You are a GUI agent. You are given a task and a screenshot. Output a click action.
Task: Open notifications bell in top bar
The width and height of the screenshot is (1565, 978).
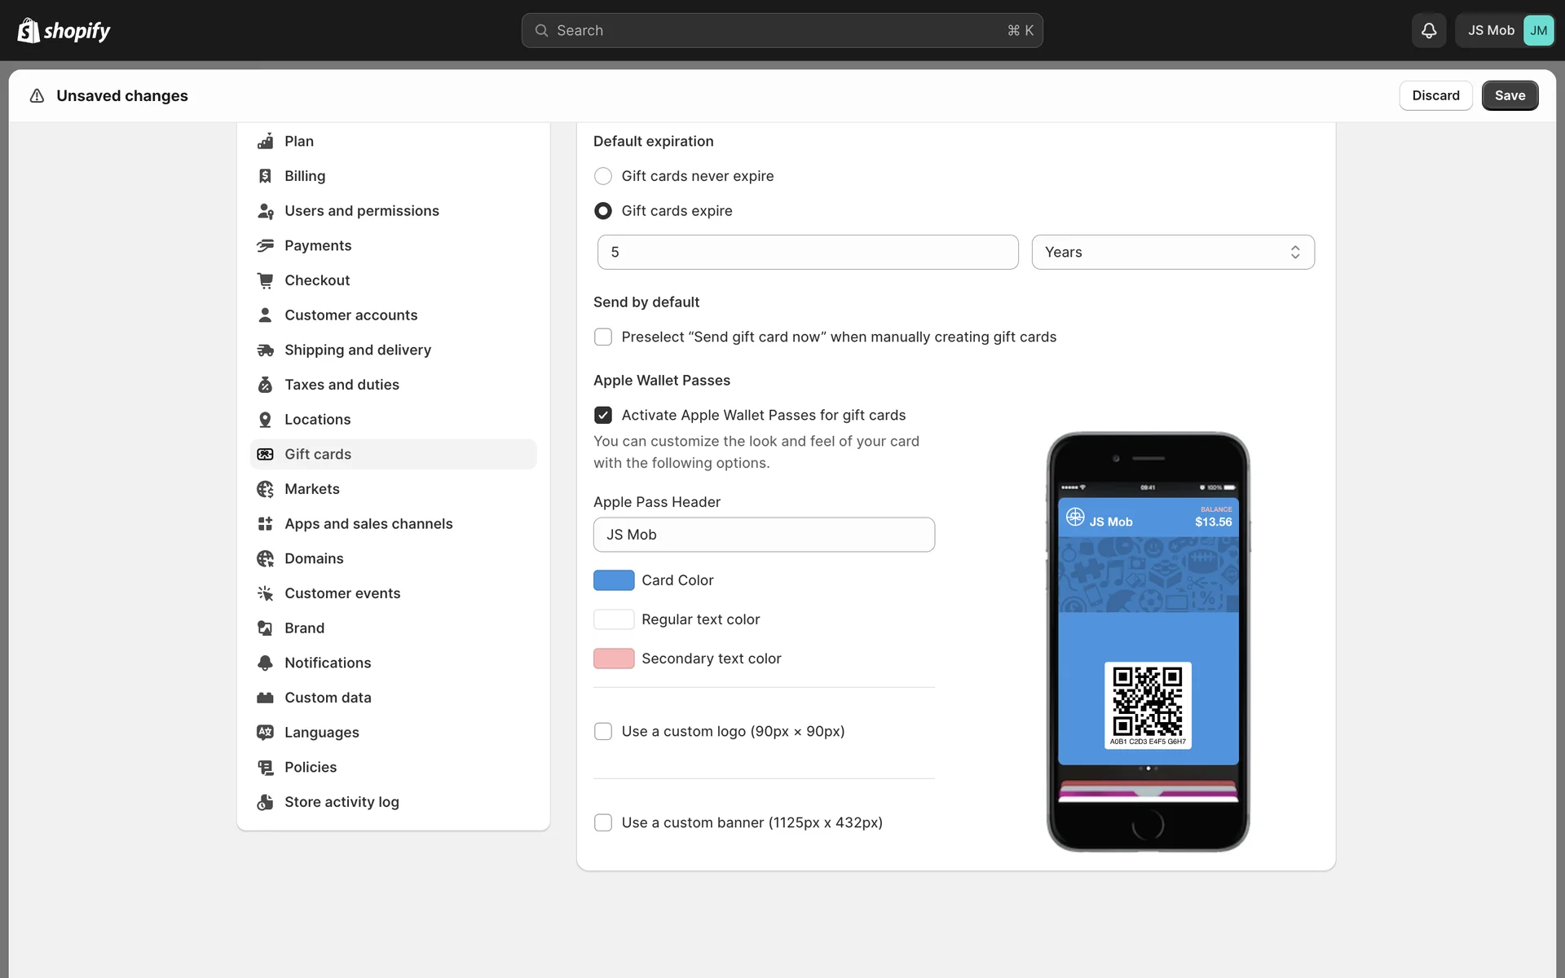pyautogui.click(x=1428, y=30)
